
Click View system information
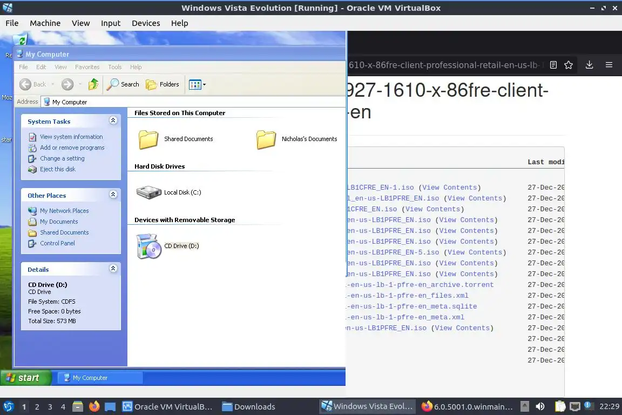pos(71,137)
